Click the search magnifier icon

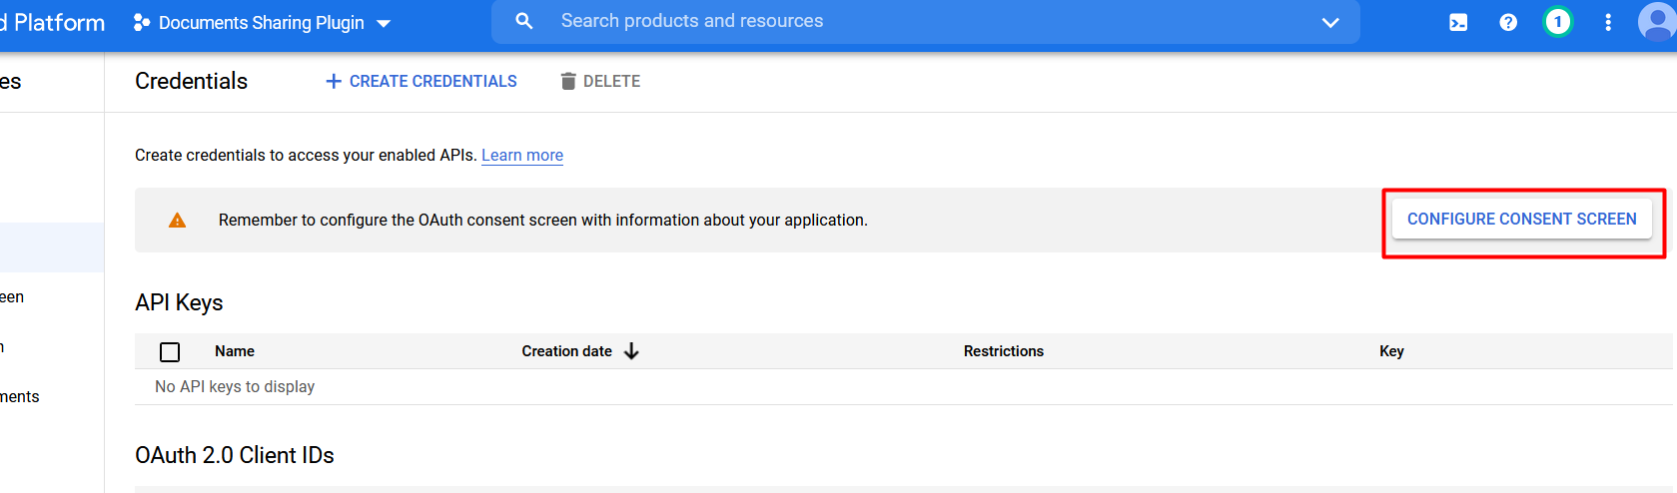[523, 21]
